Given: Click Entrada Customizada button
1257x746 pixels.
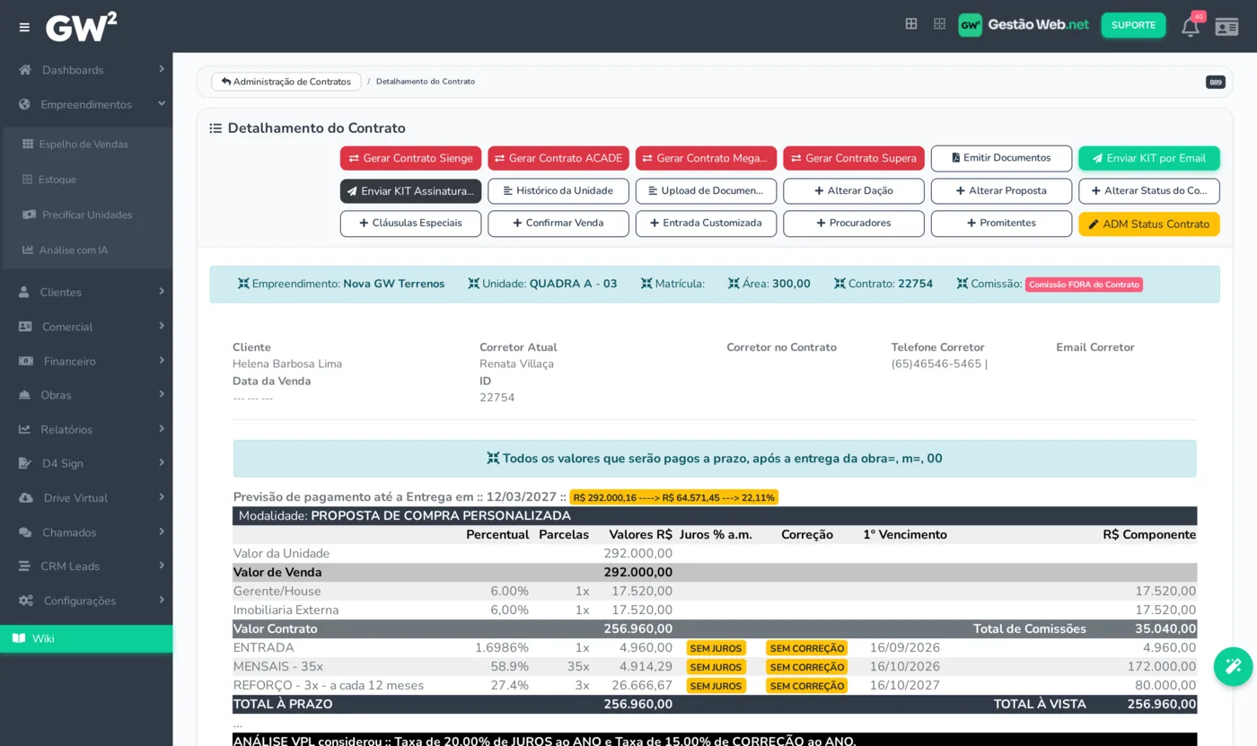Looking at the screenshot, I should click(706, 224).
